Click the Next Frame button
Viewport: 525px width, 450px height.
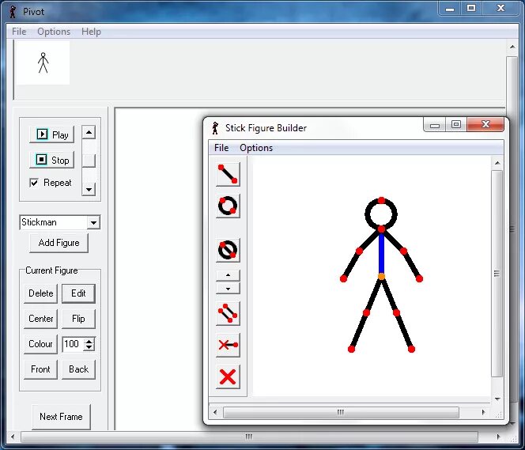(x=61, y=417)
